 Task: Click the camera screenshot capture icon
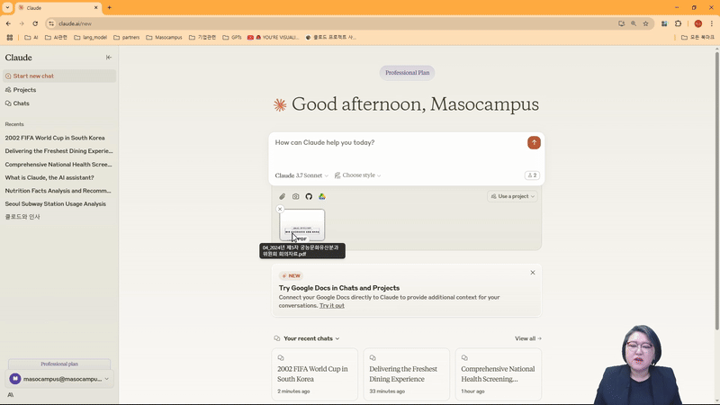295,196
